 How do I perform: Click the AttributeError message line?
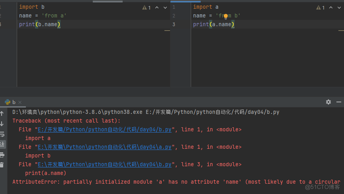[176, 182]
